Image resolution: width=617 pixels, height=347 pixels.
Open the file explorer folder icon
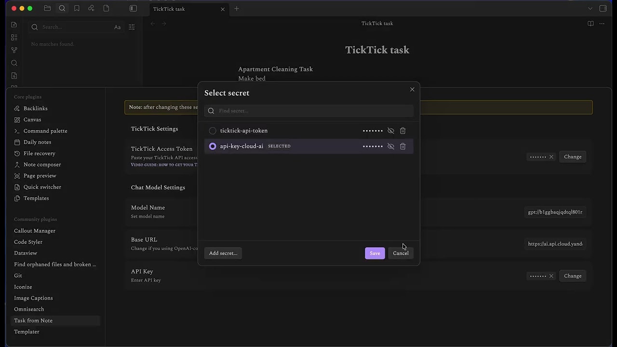47,8
